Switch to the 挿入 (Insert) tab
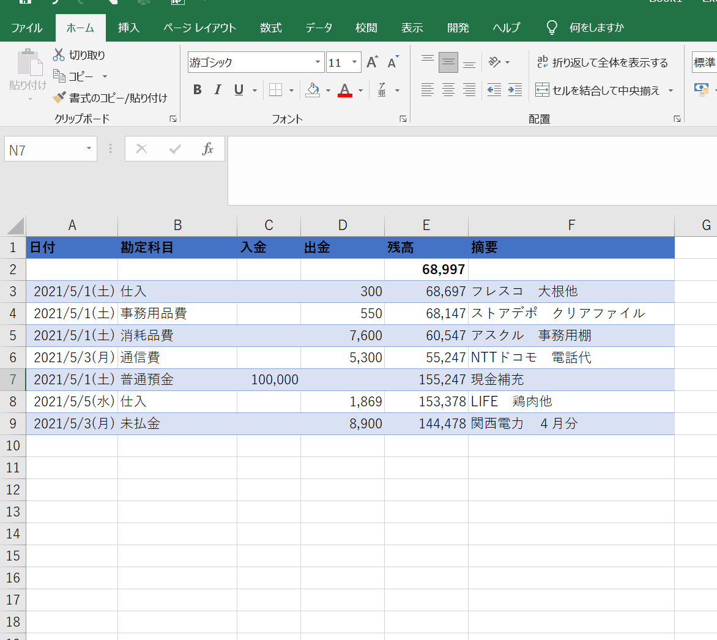Screen dimensions: 717x640 click(x=128, y=28)
